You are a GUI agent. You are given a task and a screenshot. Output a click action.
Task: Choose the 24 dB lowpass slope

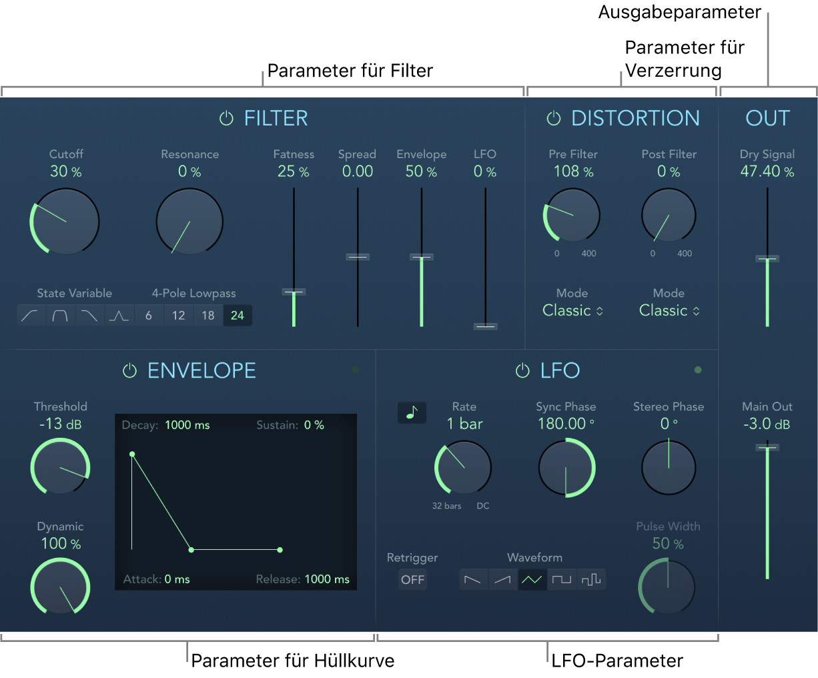(x=238, y=316)
